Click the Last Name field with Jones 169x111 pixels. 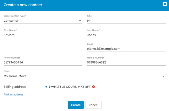click(126, 35)
